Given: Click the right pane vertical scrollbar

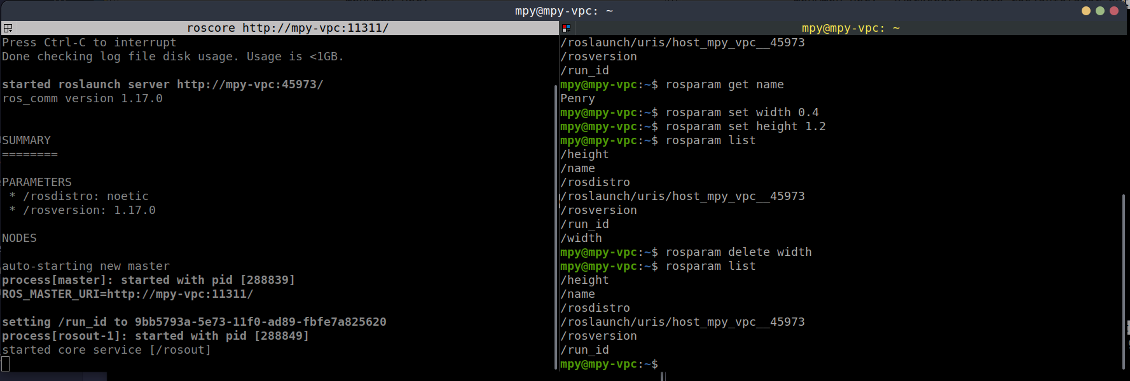Looking at the screenshot, I should click(1122, 279).
